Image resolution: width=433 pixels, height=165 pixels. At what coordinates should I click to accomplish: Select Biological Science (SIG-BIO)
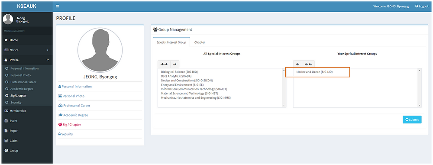(x=180, y=72)
